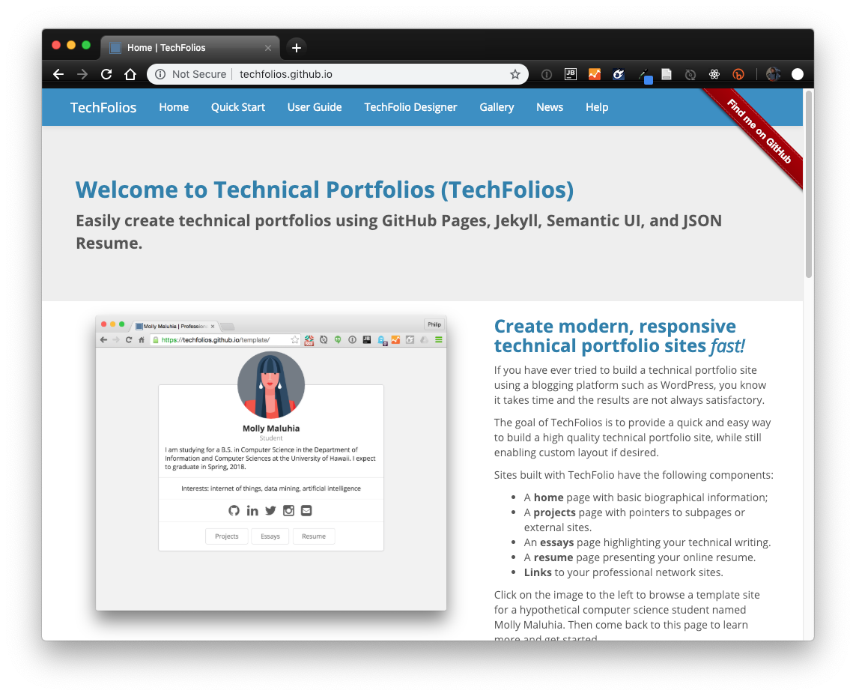This screenshot has width=856, height=696.
Task: Open the Quick Start page
Action: click(238, 107)
